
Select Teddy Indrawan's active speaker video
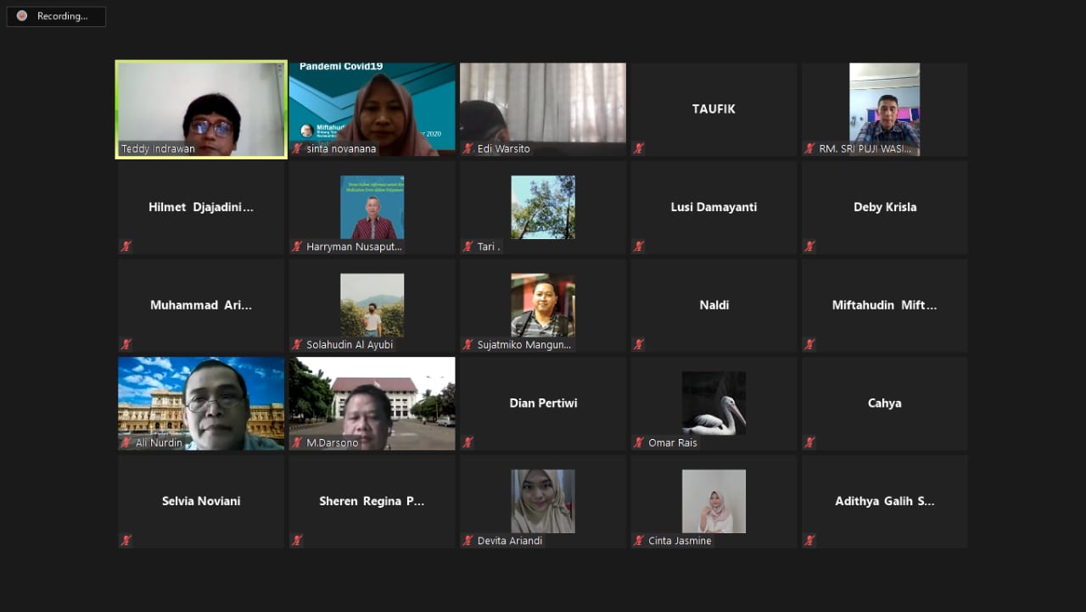click(201, 108)
